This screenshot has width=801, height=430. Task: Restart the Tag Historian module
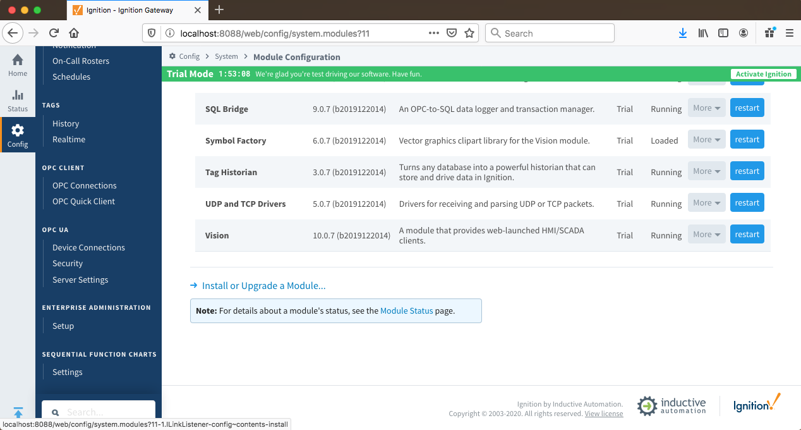pyautogui.click(x=747, y=171)
